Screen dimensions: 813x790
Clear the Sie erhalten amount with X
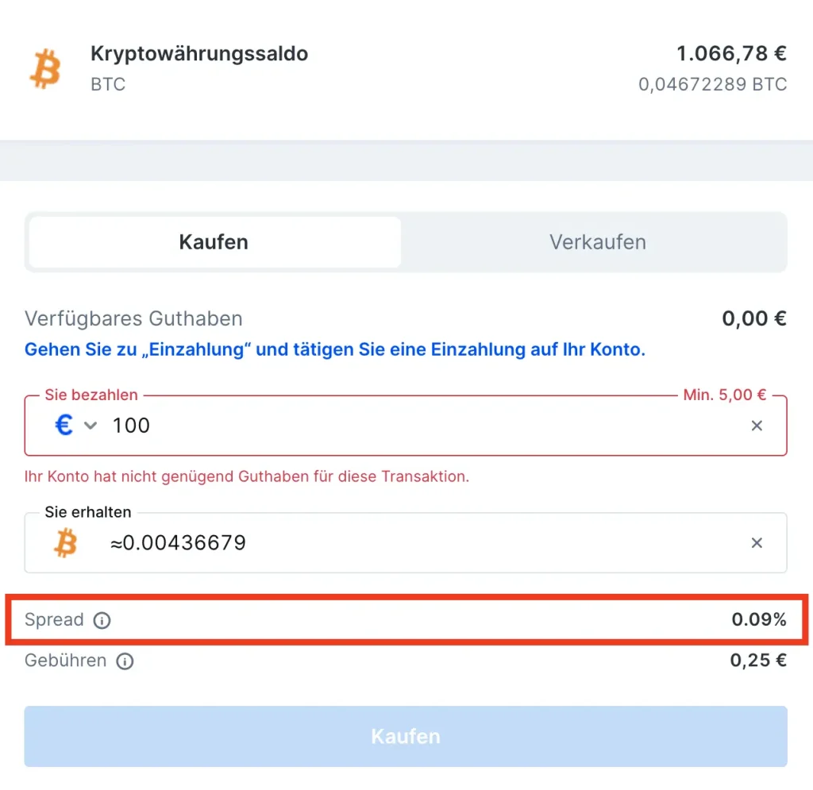[x=757, y=543]
